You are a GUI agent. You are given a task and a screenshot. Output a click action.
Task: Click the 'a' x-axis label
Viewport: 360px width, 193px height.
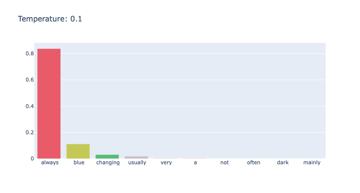pyautogui.click(x=195, y=163)
